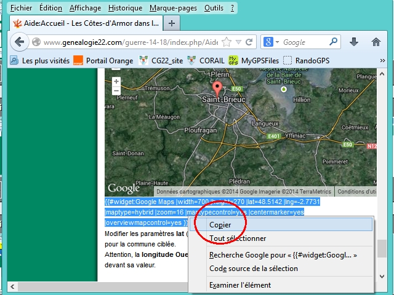Choose Copier in the context menu

pyautogui.click(x=281, y=224)
